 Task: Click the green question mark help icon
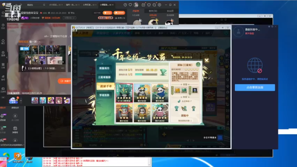coord(198,64)
